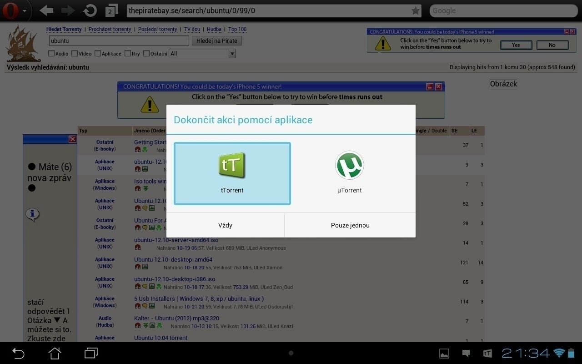Sort results by LE column

474,131
